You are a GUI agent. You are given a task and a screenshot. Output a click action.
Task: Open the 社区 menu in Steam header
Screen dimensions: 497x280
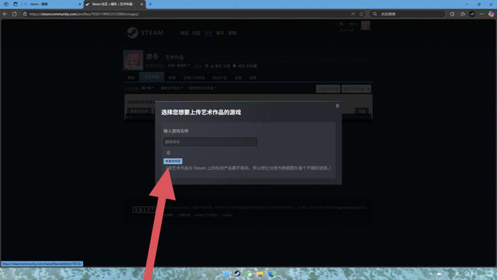click(197, 33)
